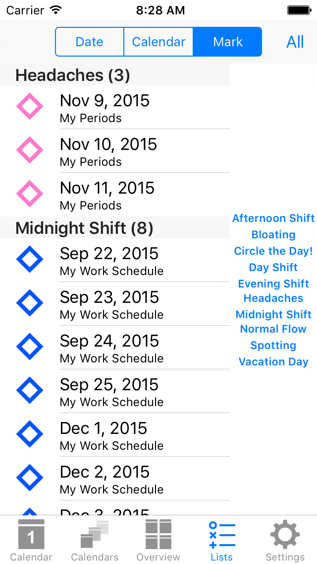
Task: Select the Vacation Day index link
Action: tap(273, 361)
